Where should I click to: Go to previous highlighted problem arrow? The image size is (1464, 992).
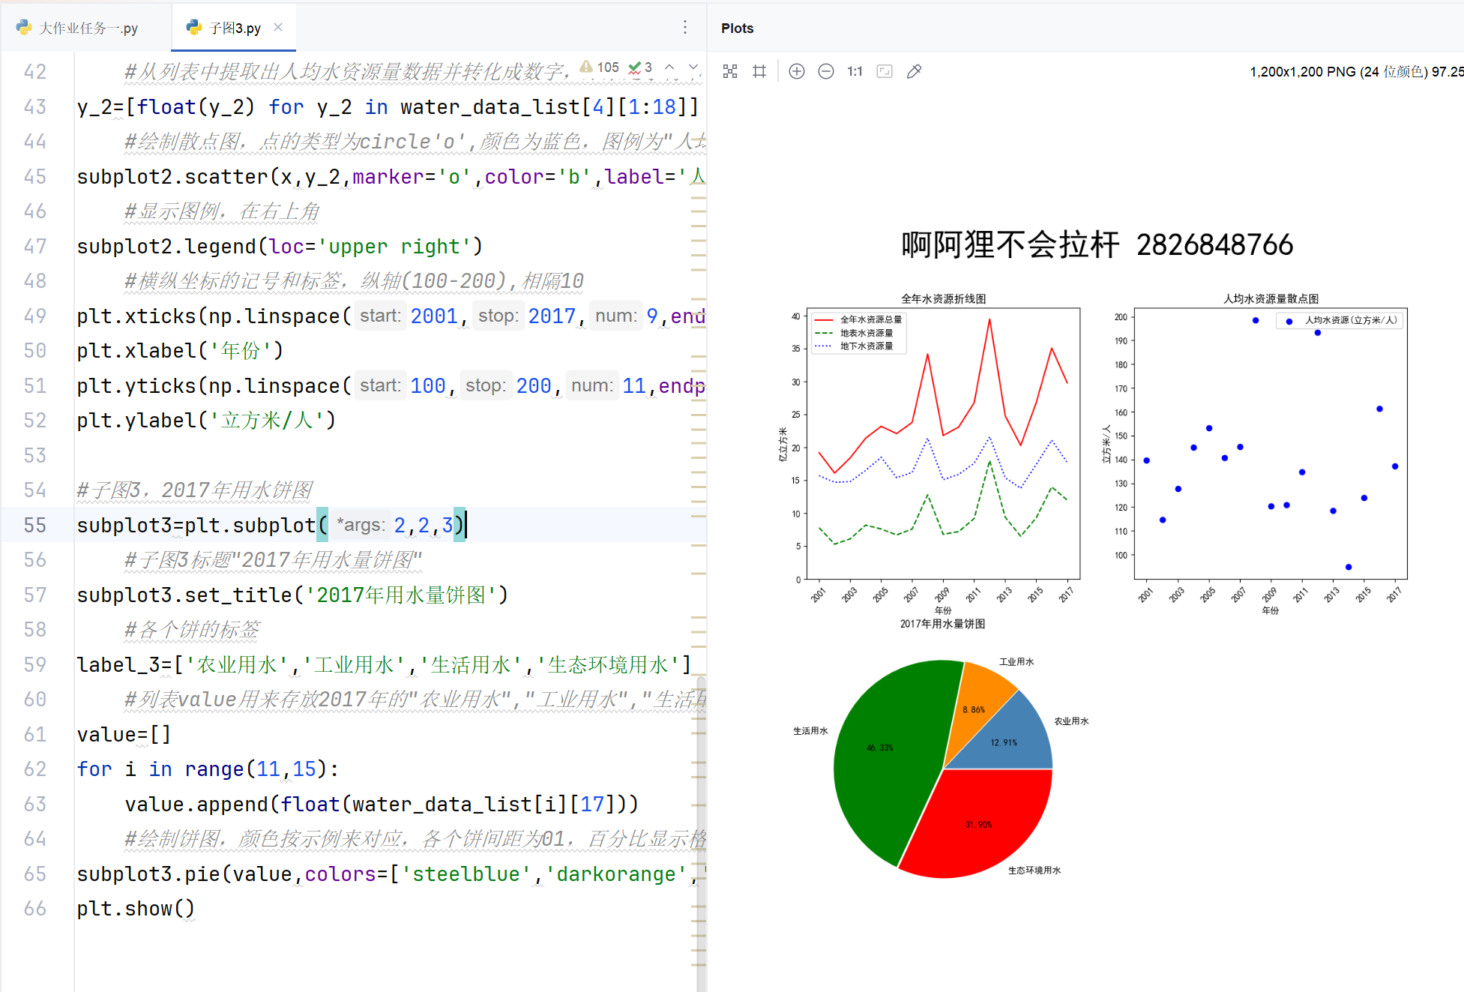click(x=669, y=67)
